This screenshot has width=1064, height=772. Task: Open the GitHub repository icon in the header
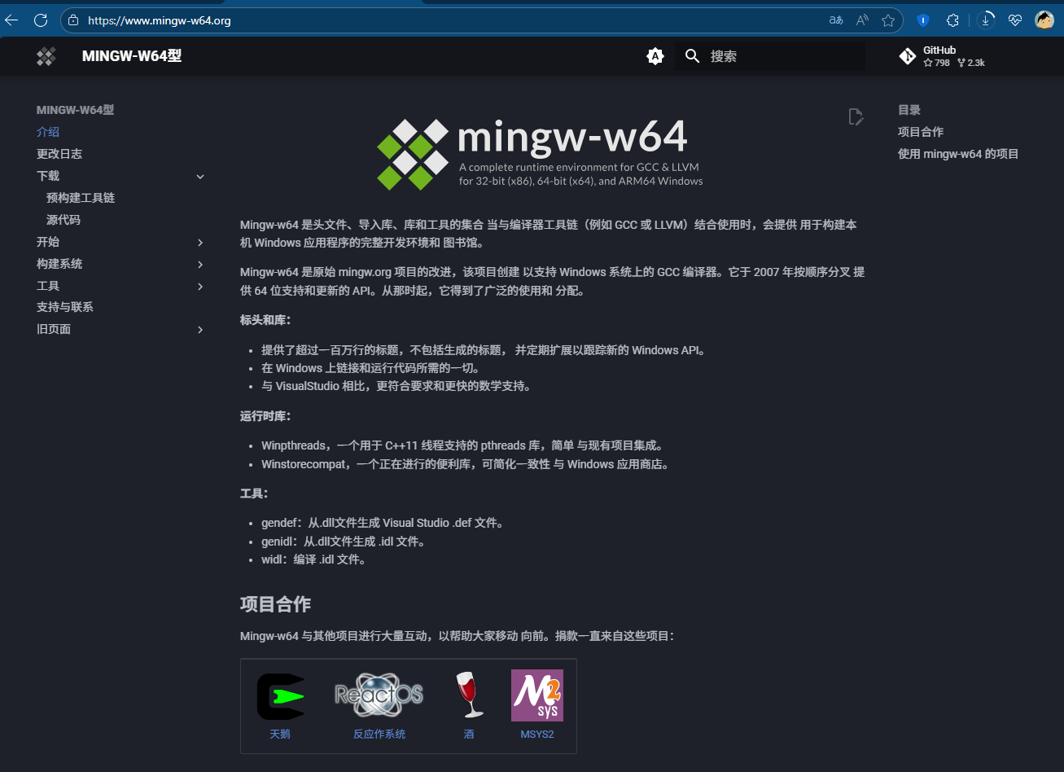907,56
